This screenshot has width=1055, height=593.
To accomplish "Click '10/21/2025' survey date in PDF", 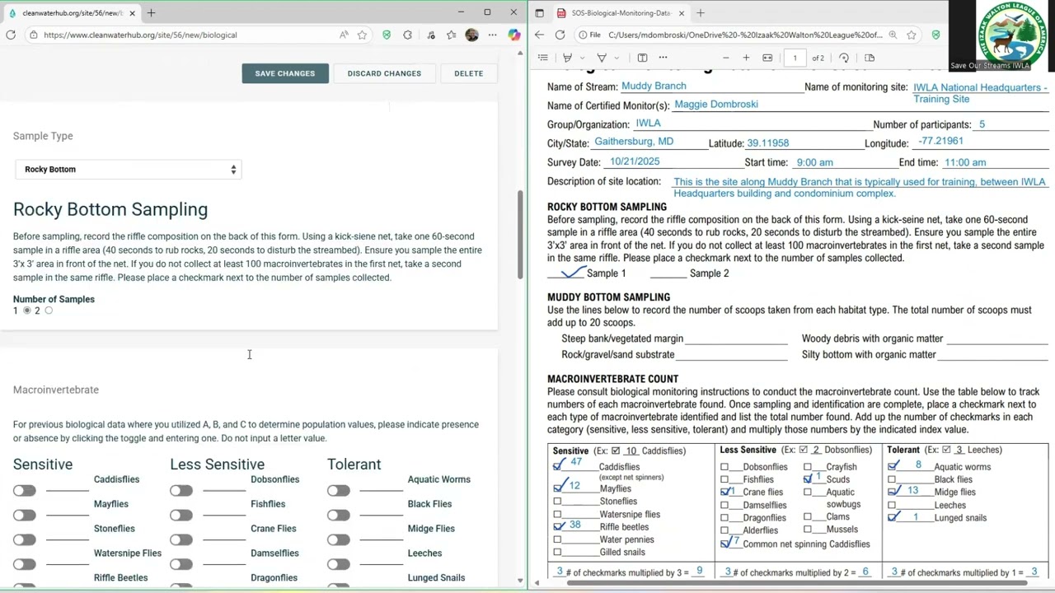I will 635,161.
